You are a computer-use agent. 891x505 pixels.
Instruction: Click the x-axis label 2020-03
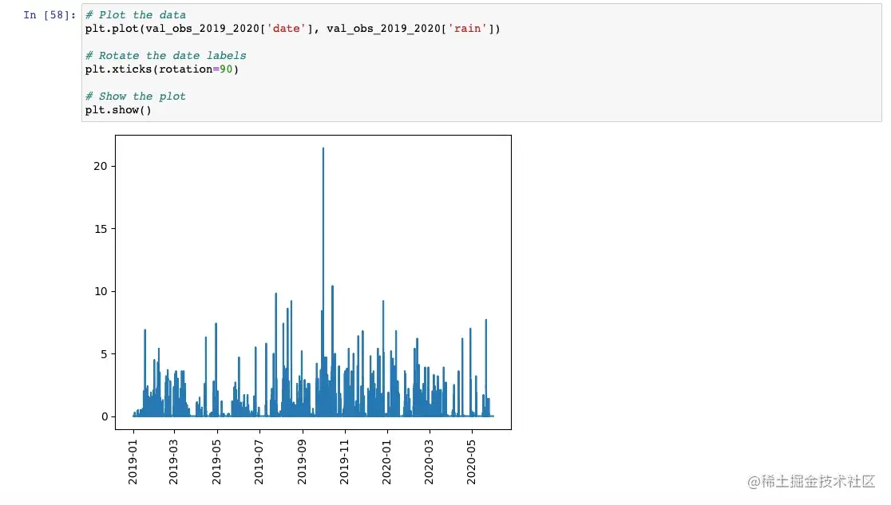point(429,463)
